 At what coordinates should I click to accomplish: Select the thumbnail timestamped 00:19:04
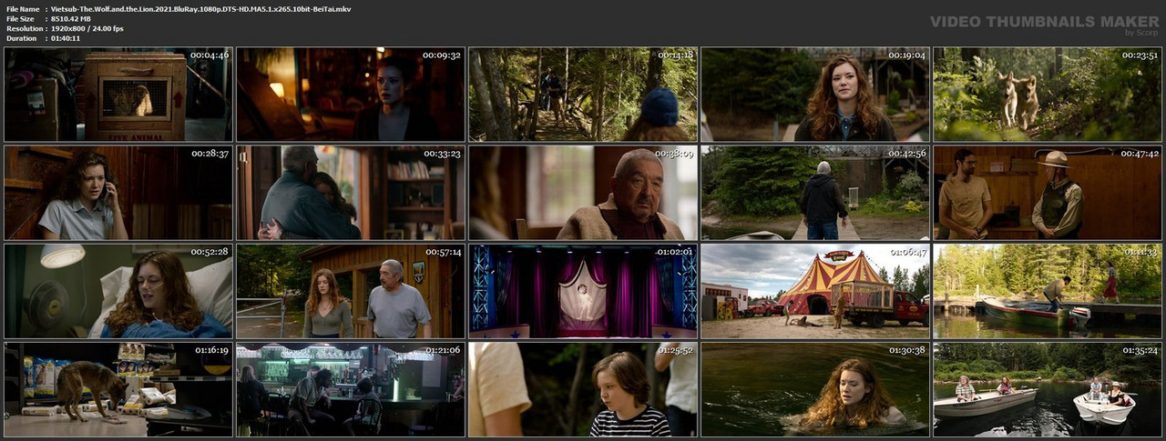coord(815,95)
